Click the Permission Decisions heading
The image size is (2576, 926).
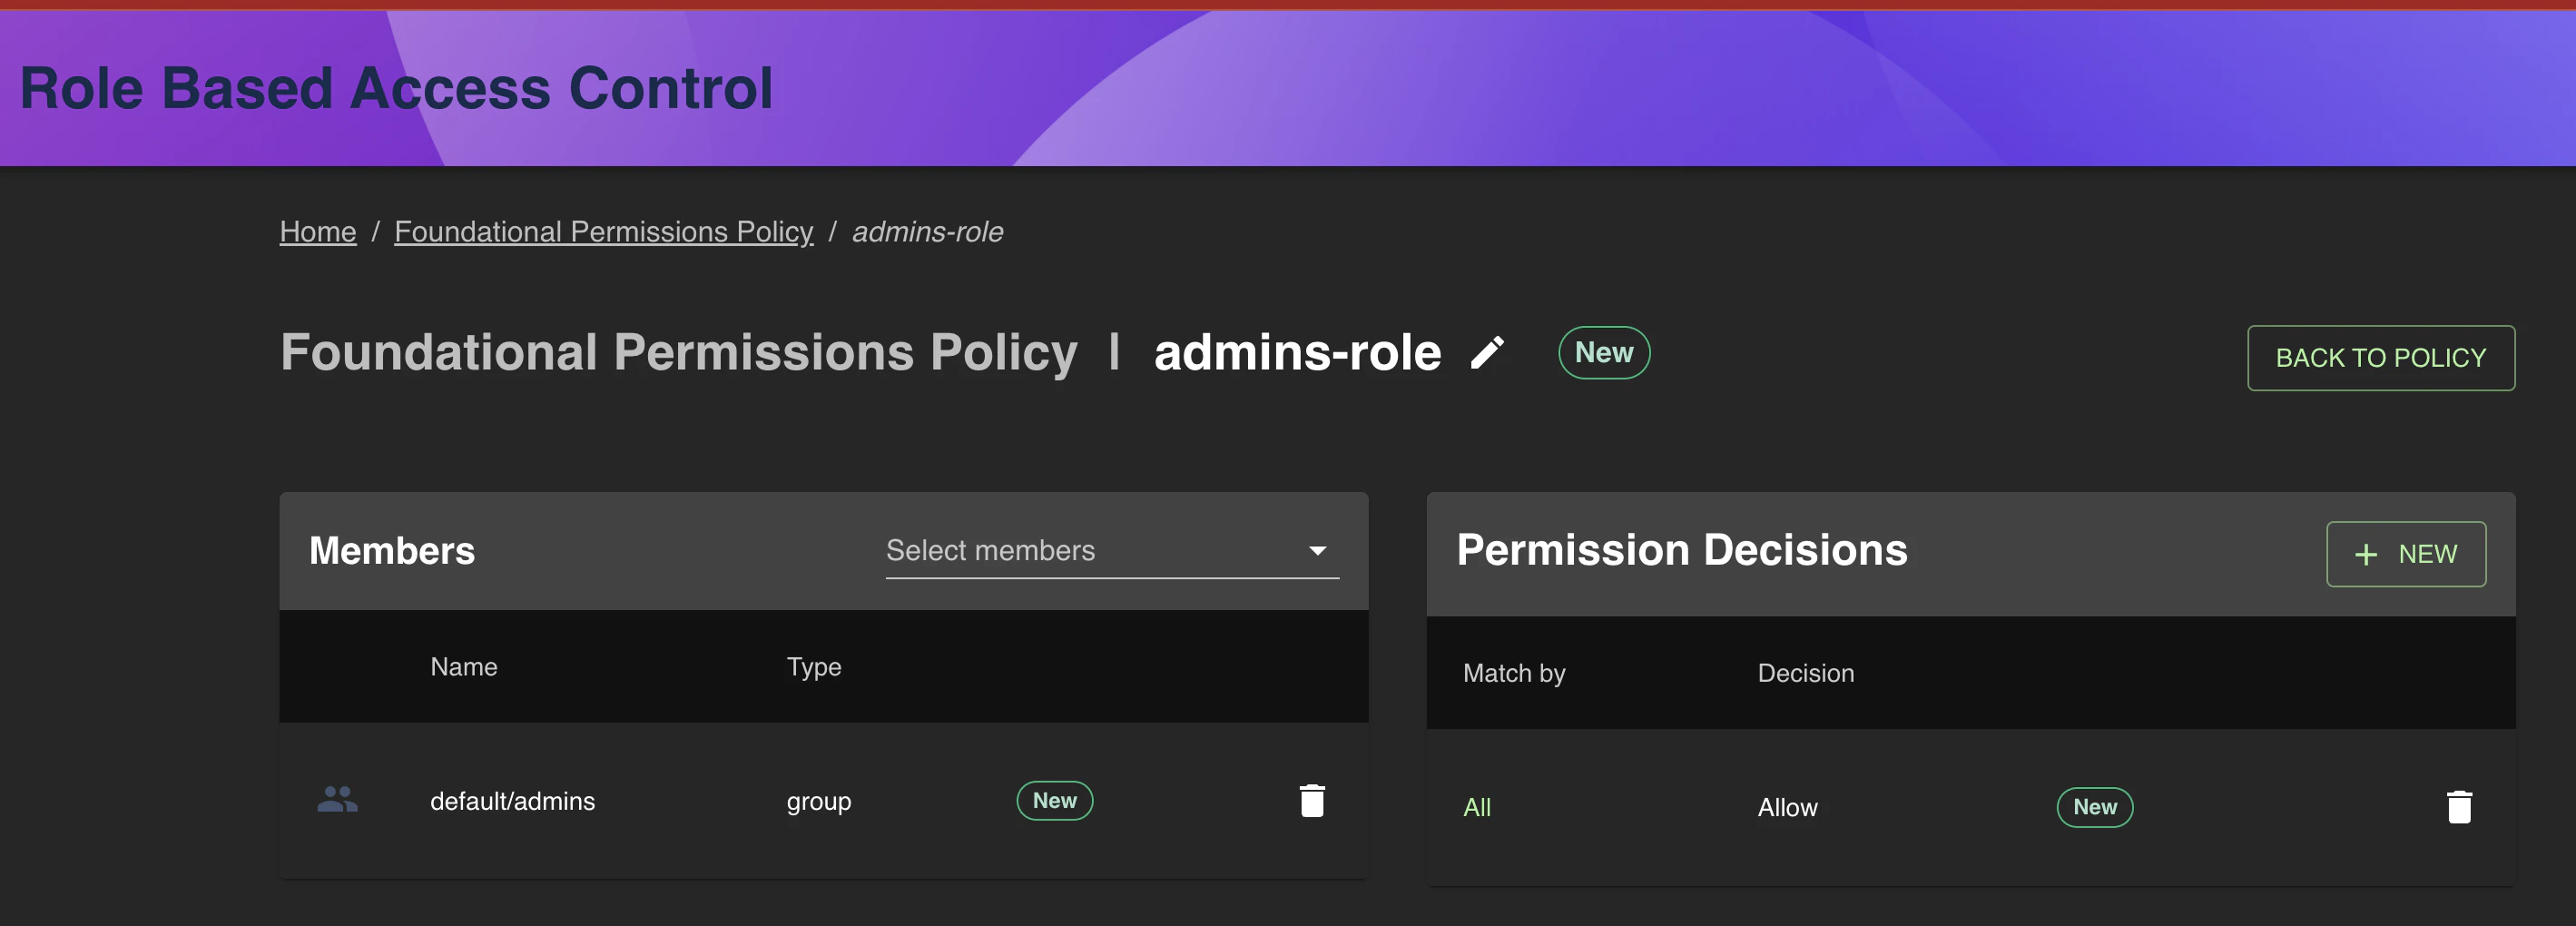tap(1682, 550)
